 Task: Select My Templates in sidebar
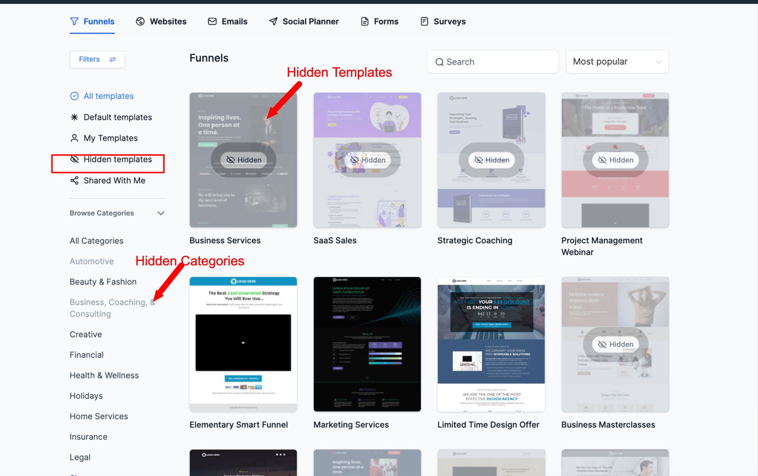click(104, 138)
